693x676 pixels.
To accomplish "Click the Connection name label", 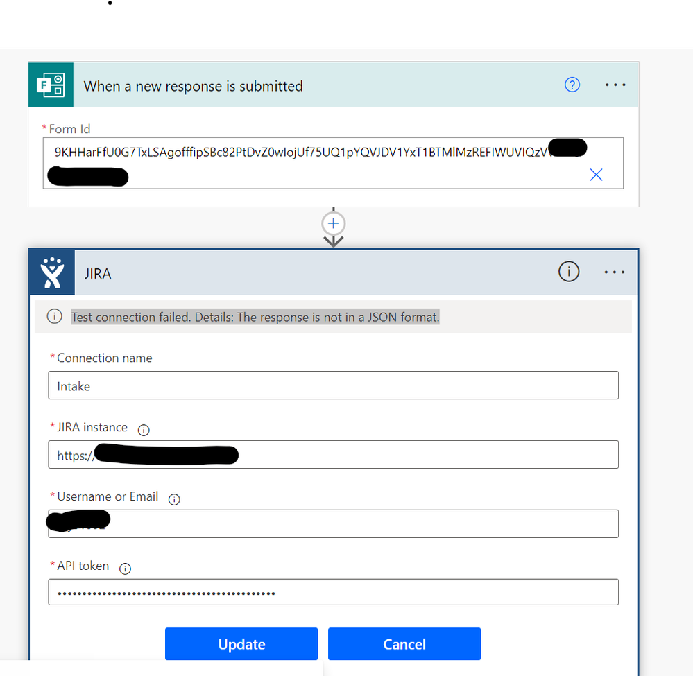I will pyautogui.click(x=104, y=358).
